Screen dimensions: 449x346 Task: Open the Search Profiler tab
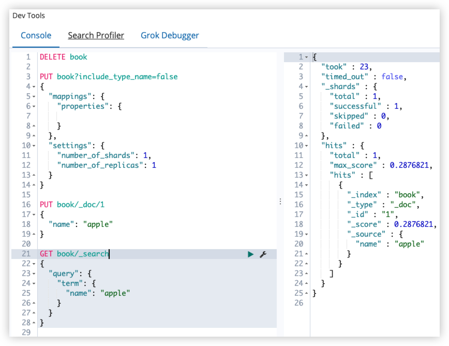coord(96,35)
